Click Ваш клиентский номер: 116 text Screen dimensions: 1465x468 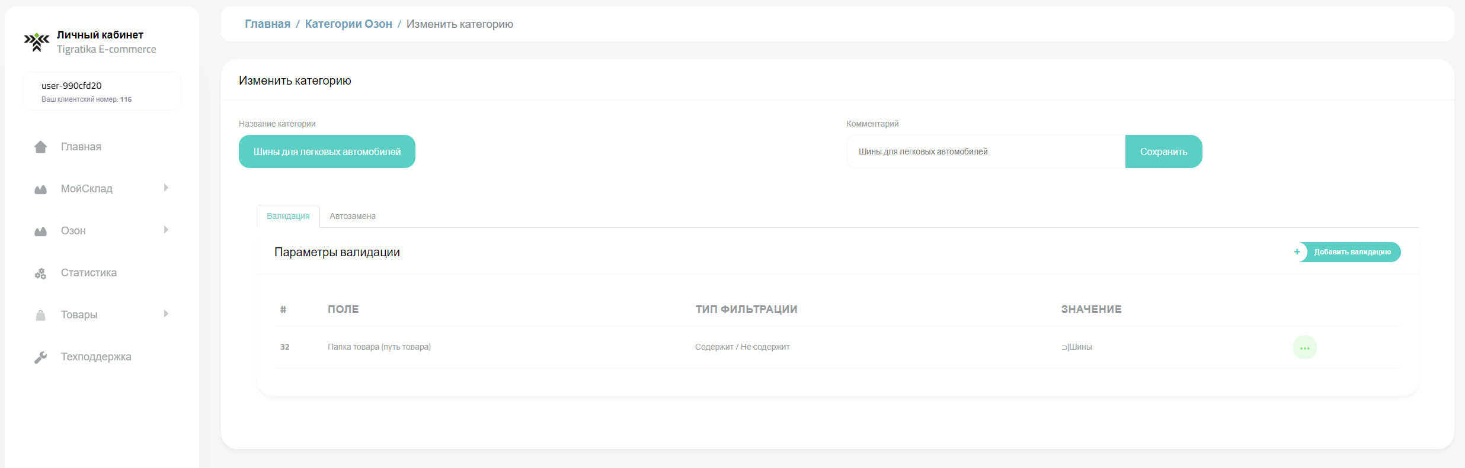pyautogui.click(x=87, y=99)
